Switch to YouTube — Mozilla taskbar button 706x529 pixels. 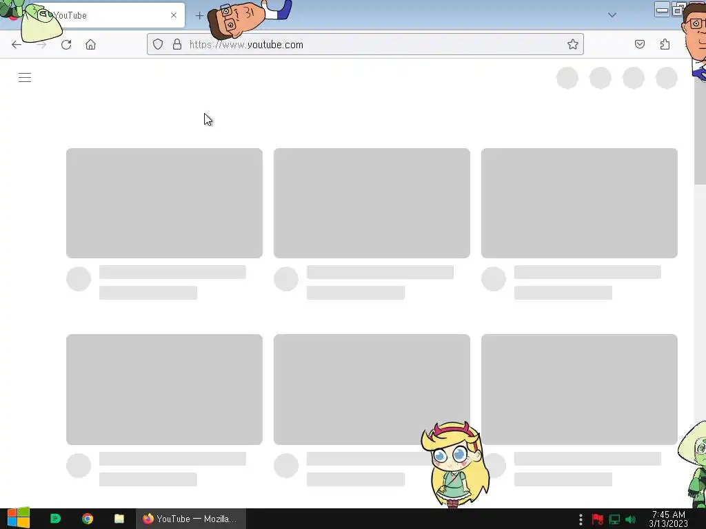tap(191, 519)
